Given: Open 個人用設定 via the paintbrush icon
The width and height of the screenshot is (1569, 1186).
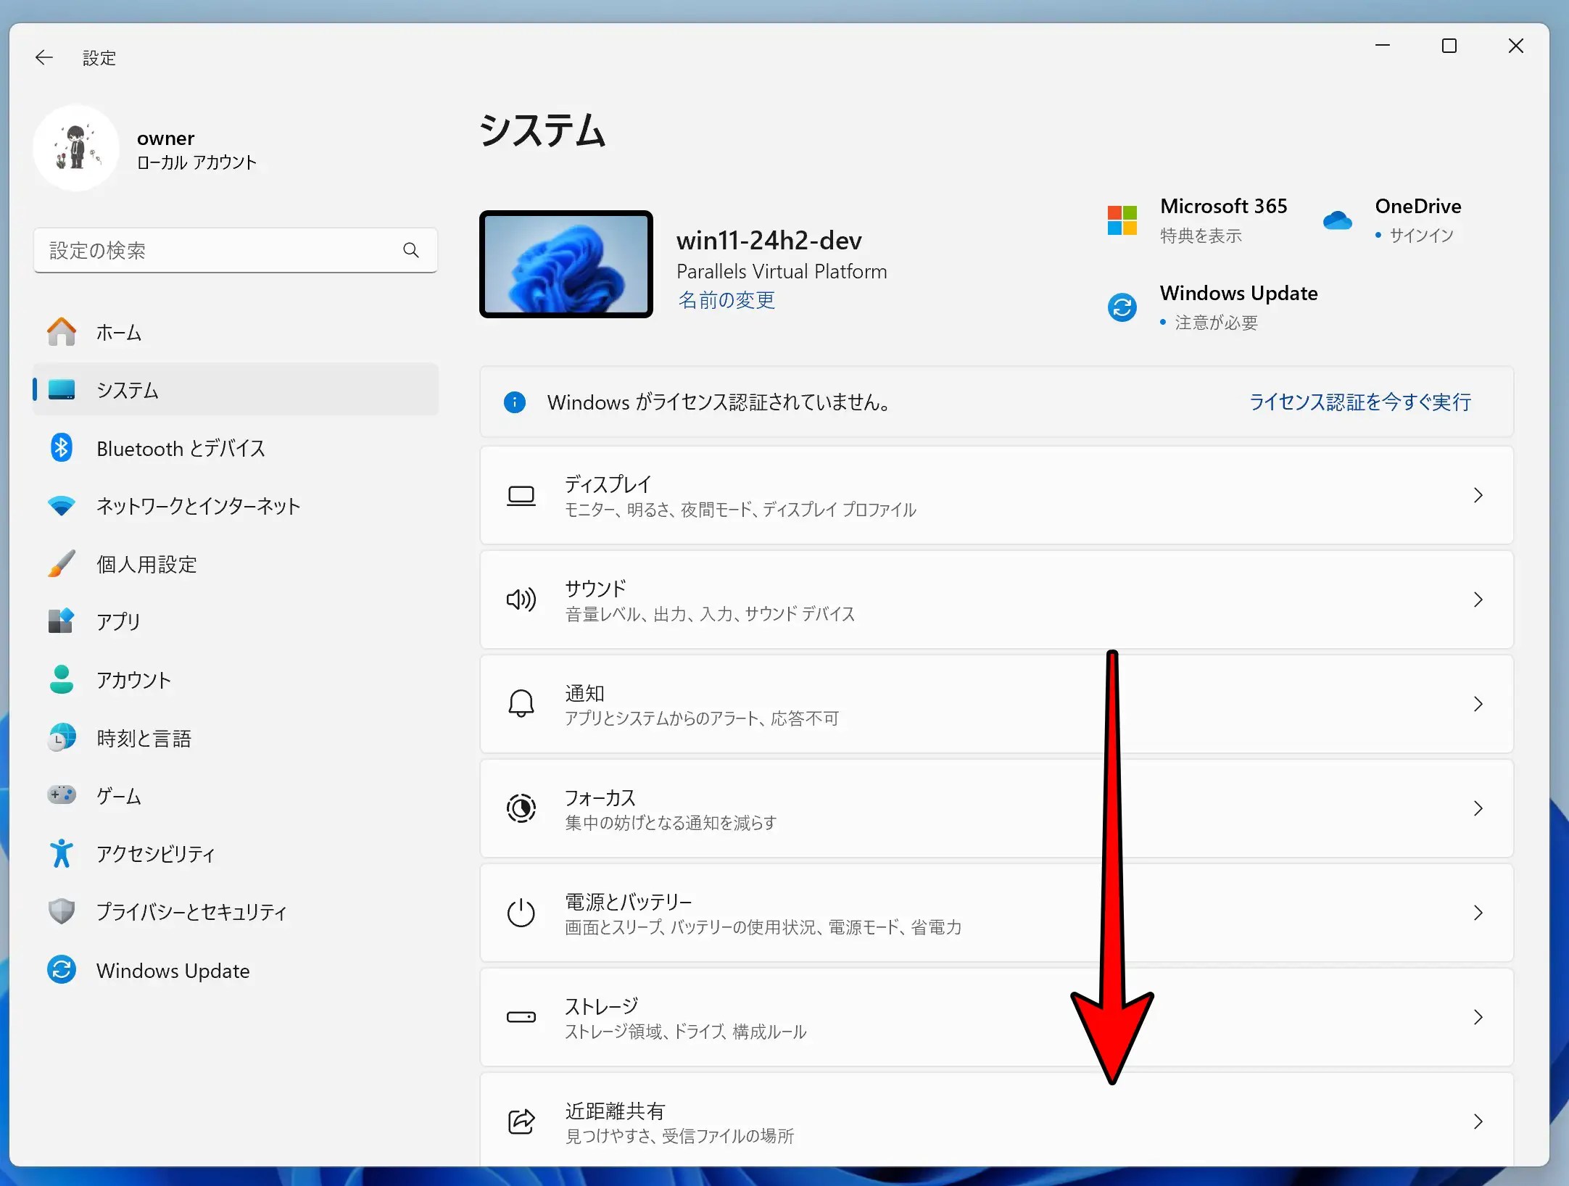Looking at the screenshot, I should click(62, 564).
